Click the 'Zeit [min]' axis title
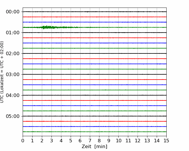The width and height of the screenshot is (189, 151). tap(94, 147)
